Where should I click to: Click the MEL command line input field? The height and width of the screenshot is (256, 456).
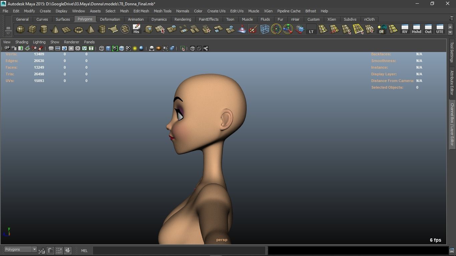(x=179, y=250)
